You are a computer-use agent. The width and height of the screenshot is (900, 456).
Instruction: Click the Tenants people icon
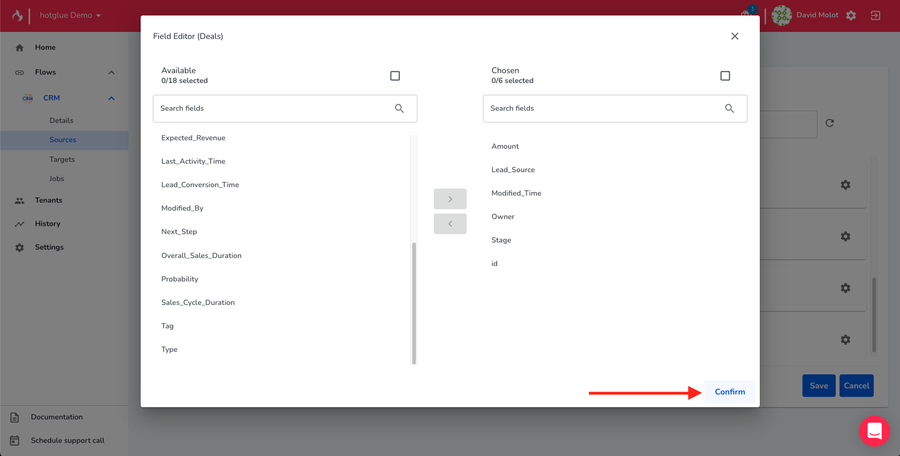pos(19,200)
